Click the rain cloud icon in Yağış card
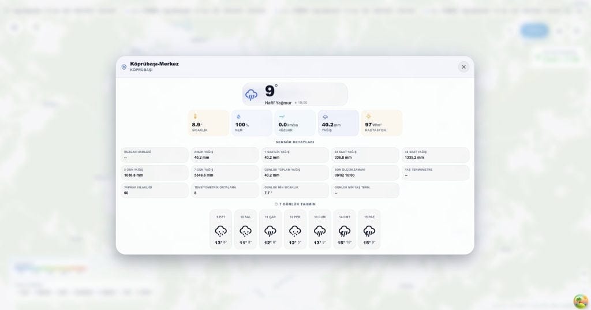The image size is (591, 310). pos(325,117)
